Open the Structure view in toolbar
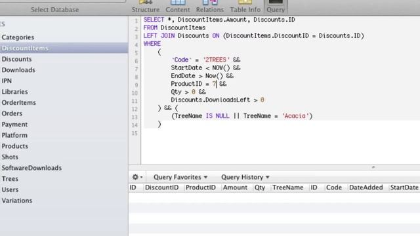Viewport: 420px width, 236px height. pyautogui.click(x=146, y=7)
